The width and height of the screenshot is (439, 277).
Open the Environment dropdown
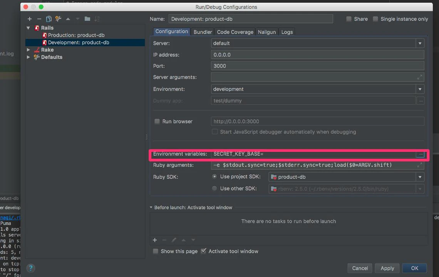tap(420, 89)
